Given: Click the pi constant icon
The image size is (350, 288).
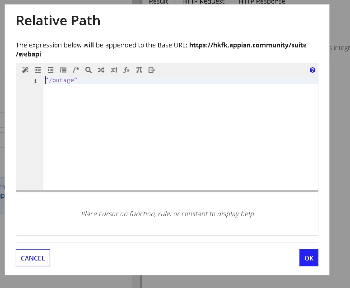Looking at the screenshot, I should 139,70.
